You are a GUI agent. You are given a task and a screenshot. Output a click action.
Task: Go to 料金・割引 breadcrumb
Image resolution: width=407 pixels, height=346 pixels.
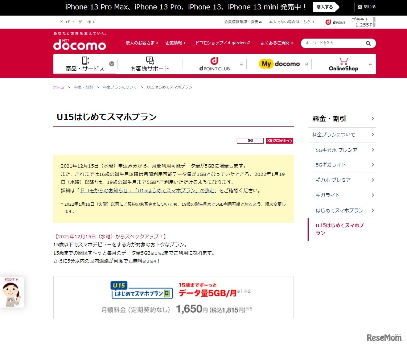(83, 87)
